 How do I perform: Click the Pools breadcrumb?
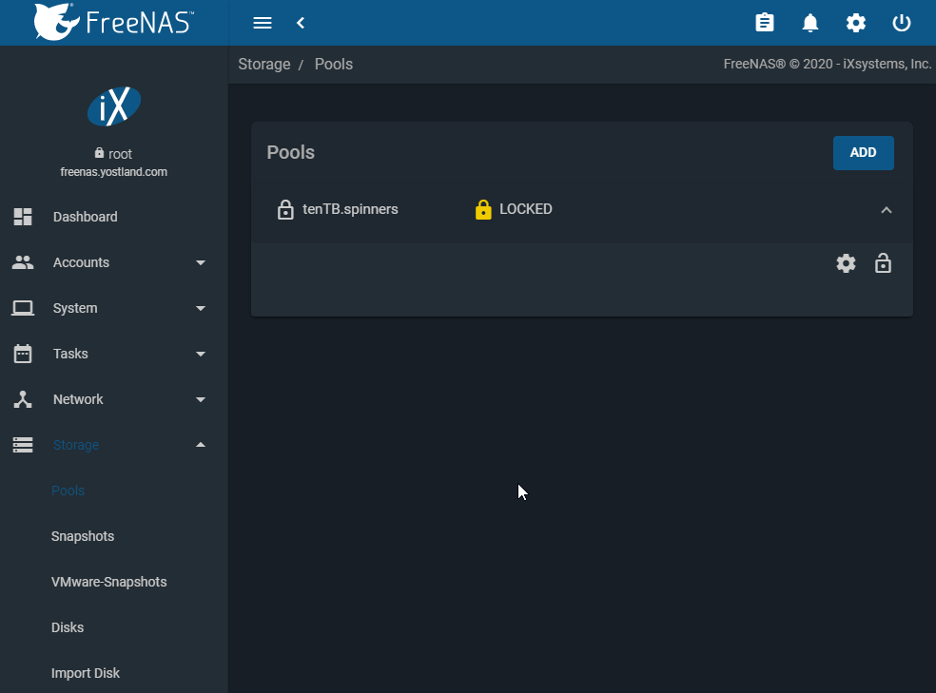tap(333, 64)
